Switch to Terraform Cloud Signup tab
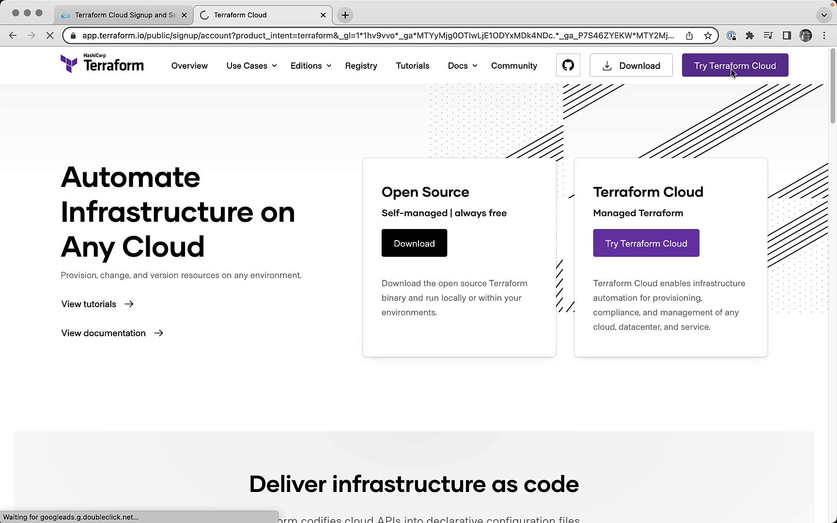This screenshot has height=523, width=837. pos(124,15)
